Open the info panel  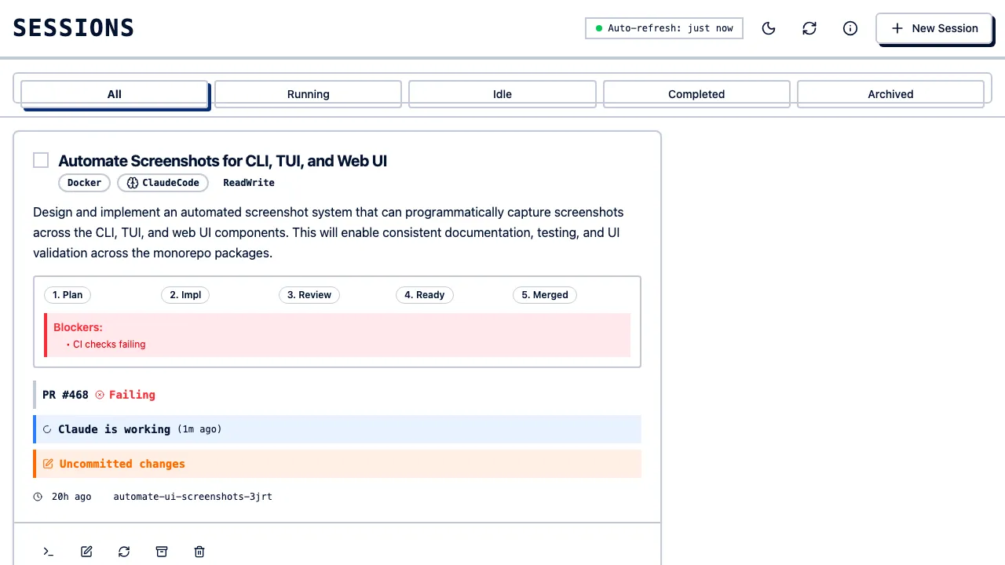coord(850,28)
